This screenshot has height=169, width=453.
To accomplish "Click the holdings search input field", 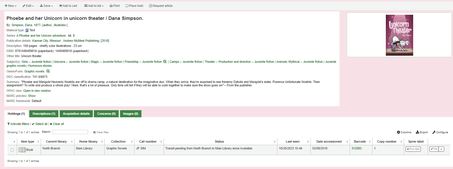I will (70, 132).
